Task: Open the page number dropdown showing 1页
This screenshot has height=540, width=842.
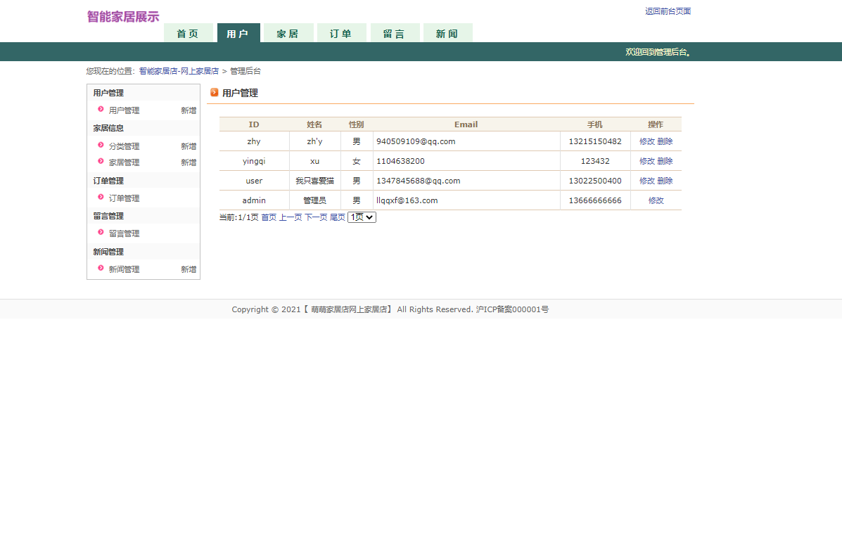Action: 361,217
